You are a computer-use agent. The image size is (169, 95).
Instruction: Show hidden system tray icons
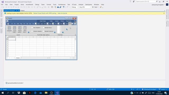click(x=135, y=93)
